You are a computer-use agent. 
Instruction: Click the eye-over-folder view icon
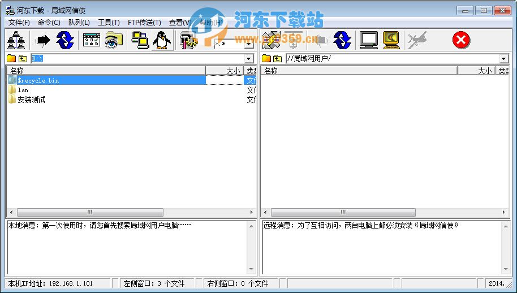[114, 40]
